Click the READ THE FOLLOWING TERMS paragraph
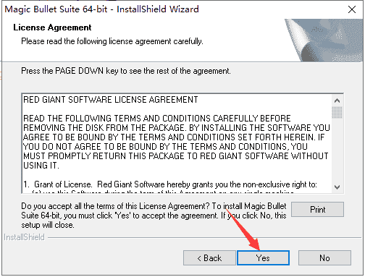This screenshot has height=277, width=365. [x=177, y=142]
